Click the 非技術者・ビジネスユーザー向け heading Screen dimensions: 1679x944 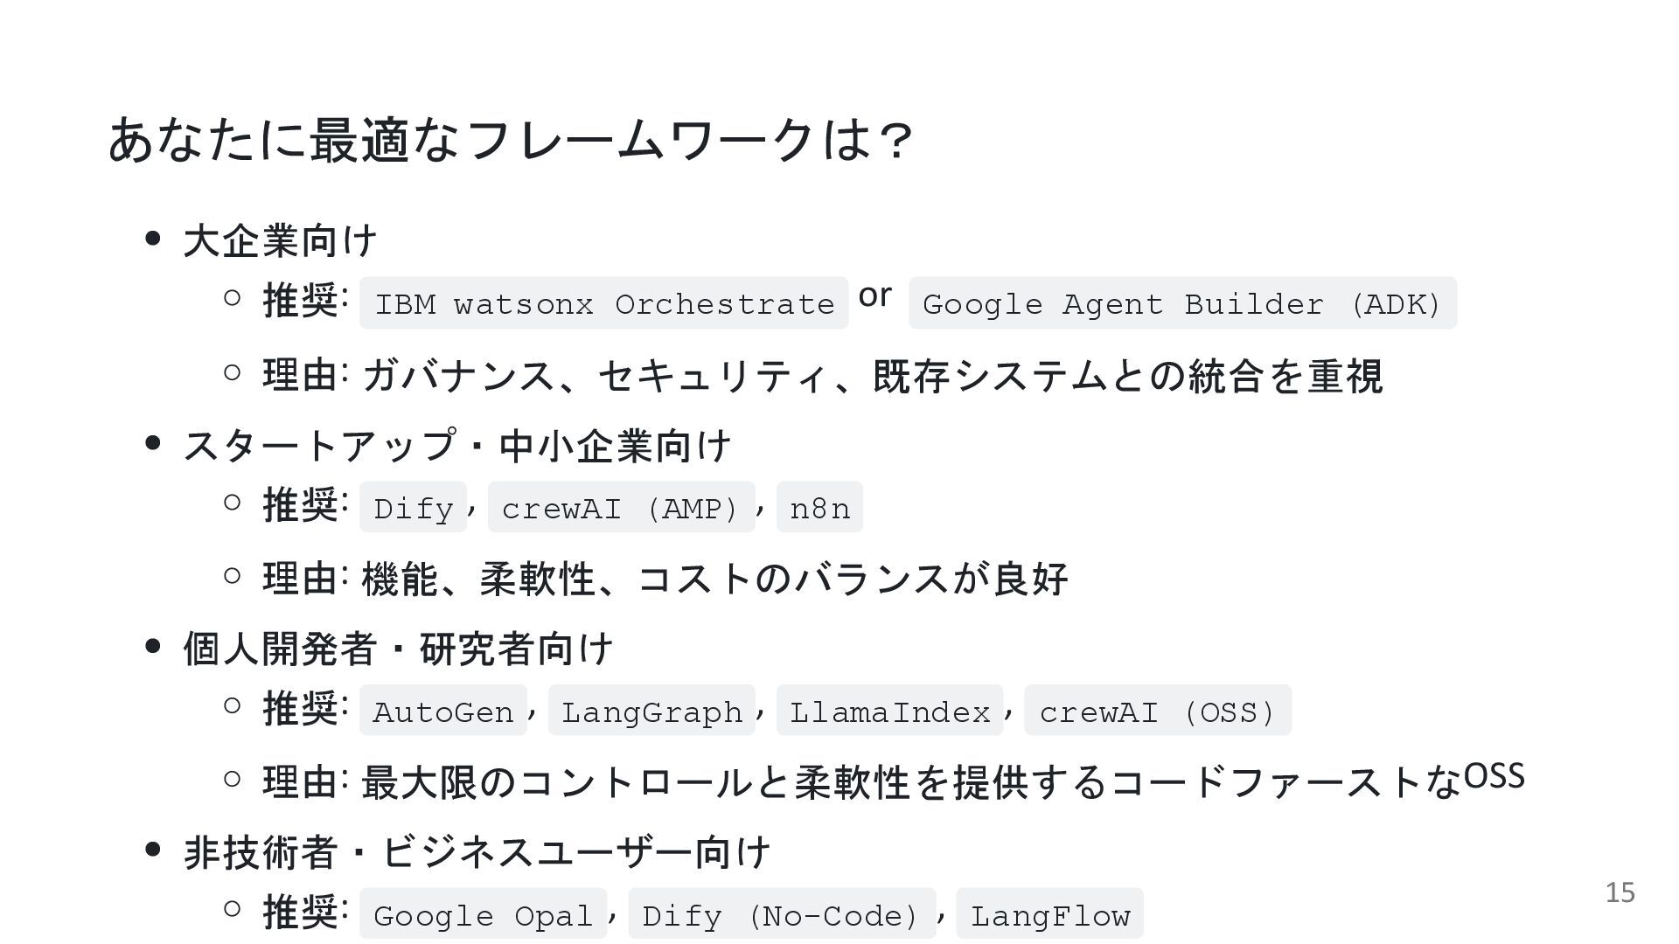click(x=477, y=852)
